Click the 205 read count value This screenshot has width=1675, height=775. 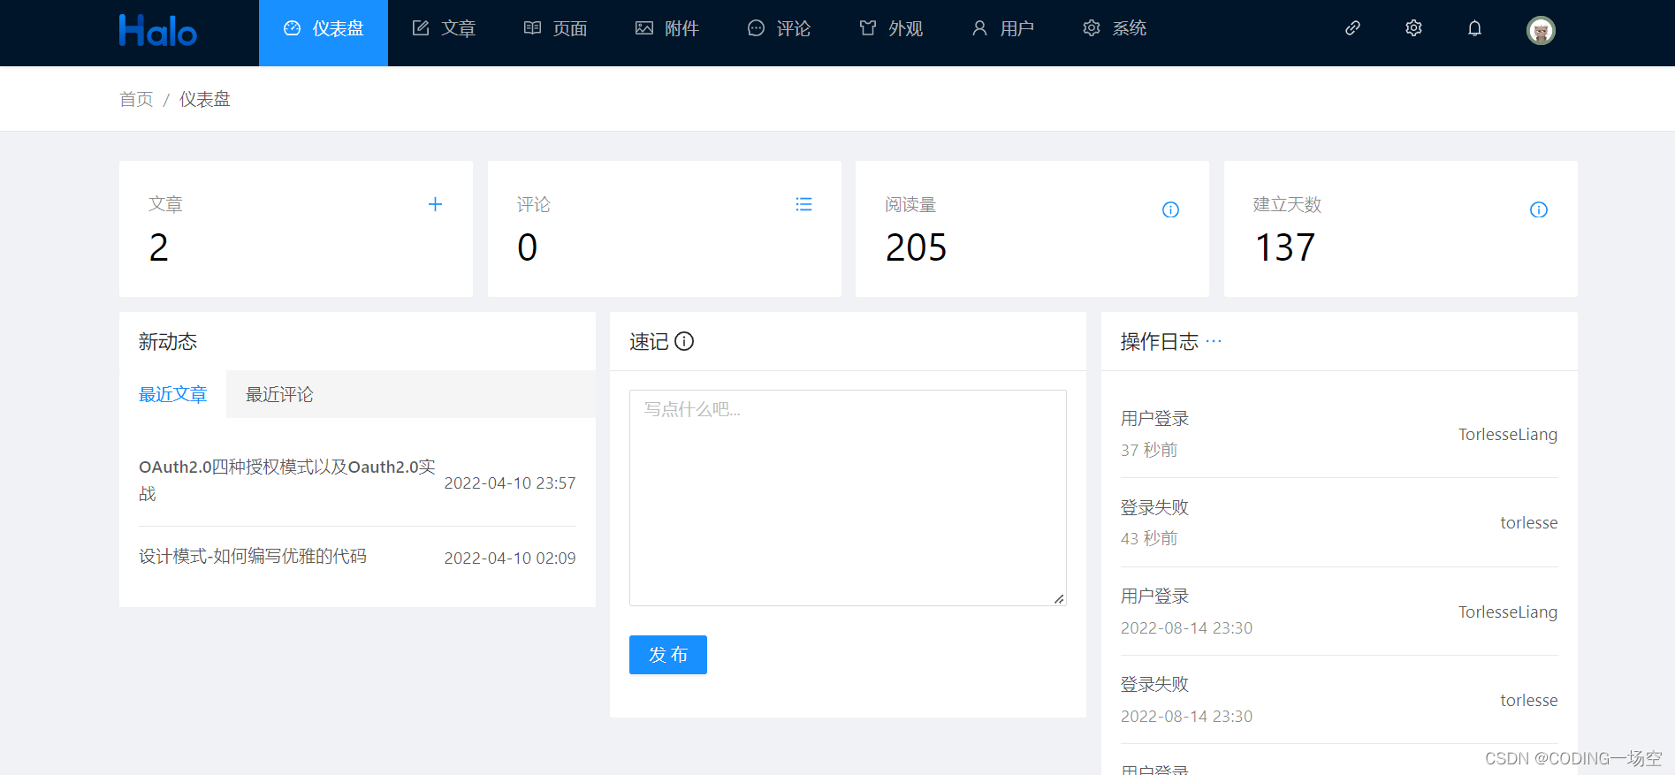point(916,247)
